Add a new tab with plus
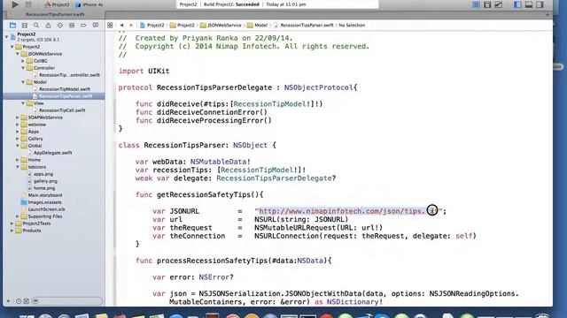Image resolution: width=567 pixels, height=318 pixels. [x=548, y=15]
